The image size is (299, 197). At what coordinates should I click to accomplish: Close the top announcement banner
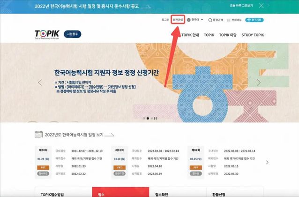click(261, 6)
